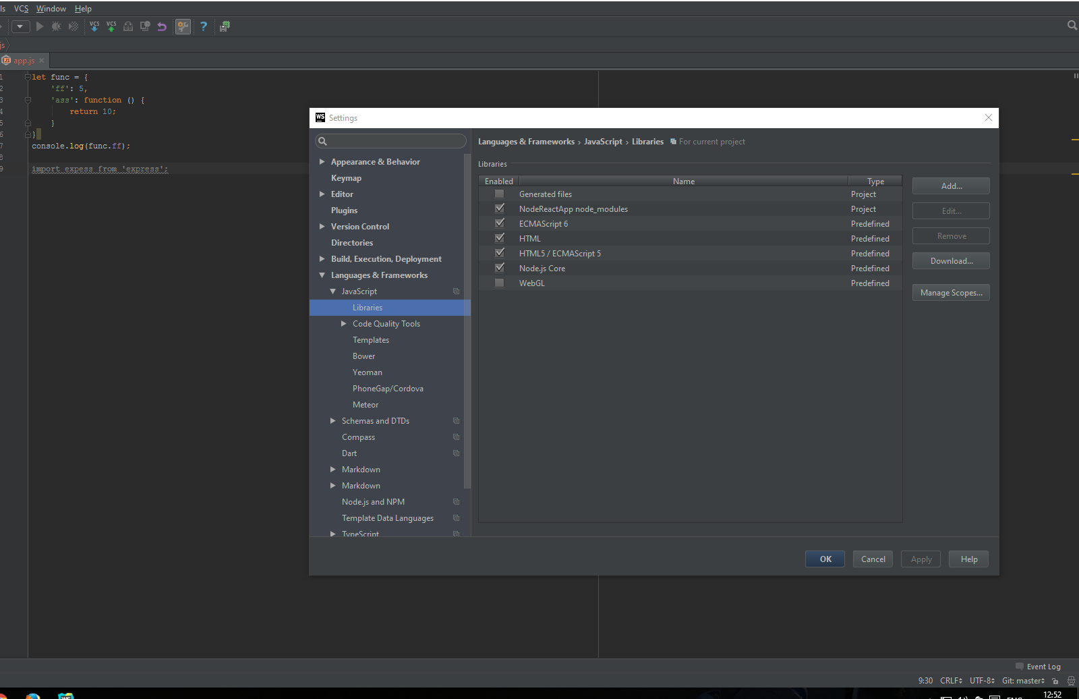Screen dimensions: 1079x699
Task: Enable the WebGL library checkbox
Action: (x=499, y=283)
